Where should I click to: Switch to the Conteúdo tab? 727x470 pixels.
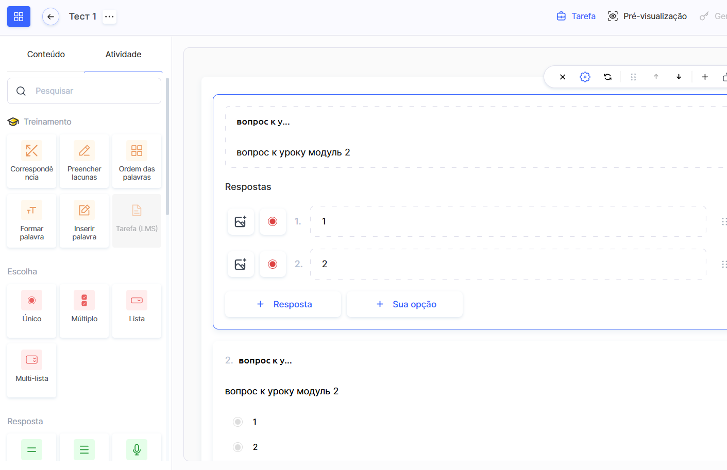(46, 54)
